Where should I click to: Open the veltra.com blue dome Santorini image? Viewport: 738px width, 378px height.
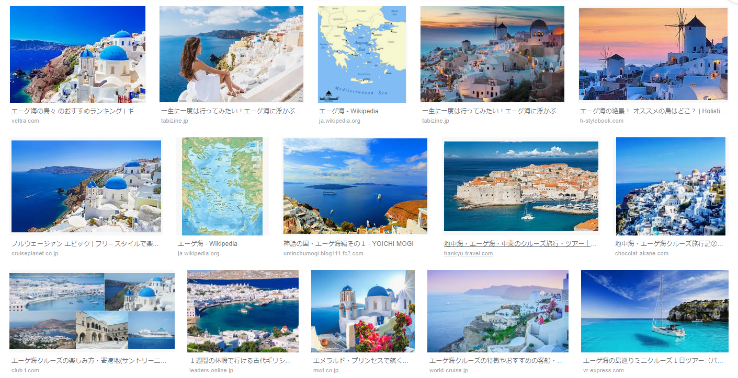(x=77, y=54)
